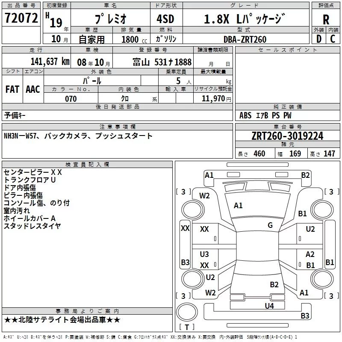
Task: Click the first registration year H19
Action: click(x=54, y=20)
